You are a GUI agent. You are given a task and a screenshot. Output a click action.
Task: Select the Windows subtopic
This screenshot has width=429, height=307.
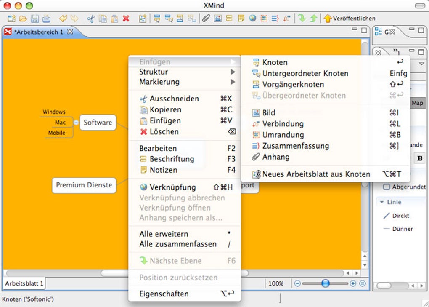click(x=54, y=112)
